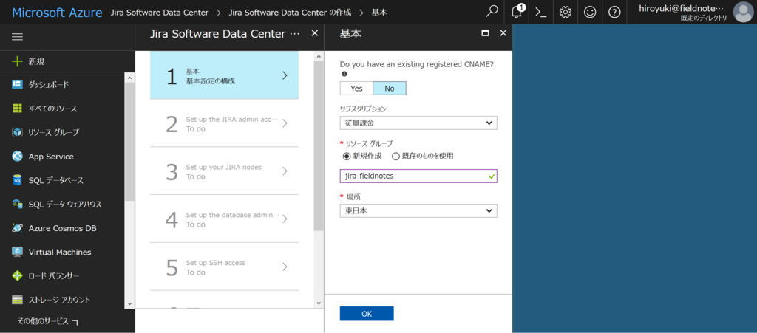
Task: Open step 4 Set up the database admin
Action: pos(224,219)
